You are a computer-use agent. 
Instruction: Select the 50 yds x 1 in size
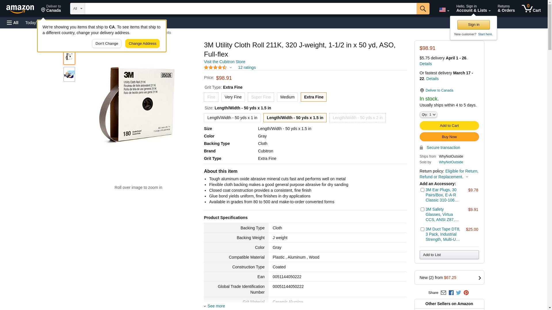[x=232, y=118]
